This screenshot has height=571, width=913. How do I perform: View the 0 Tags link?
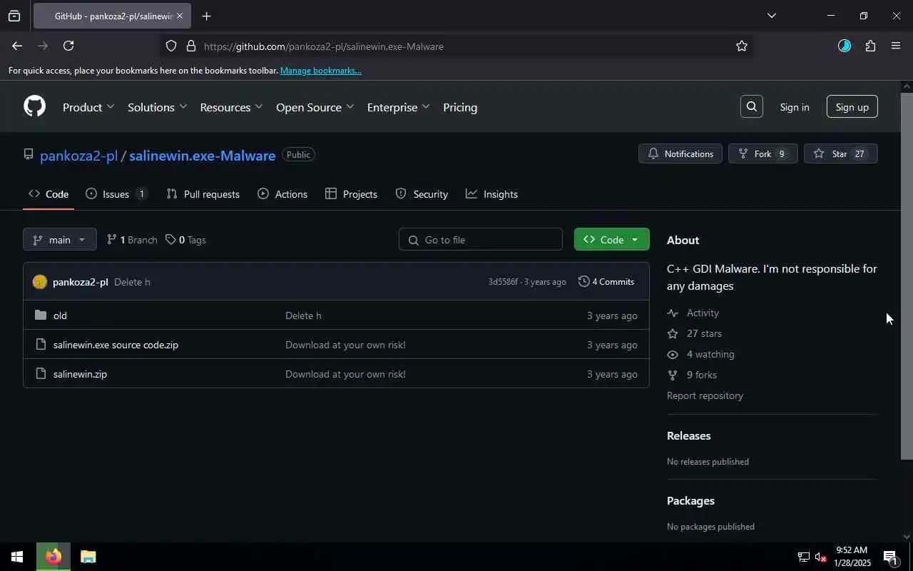185,240
